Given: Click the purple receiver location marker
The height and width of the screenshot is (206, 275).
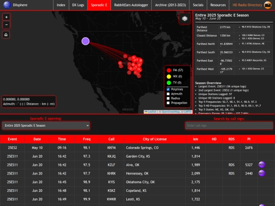Looking at the screenshot, I should [x=86, y=41].
